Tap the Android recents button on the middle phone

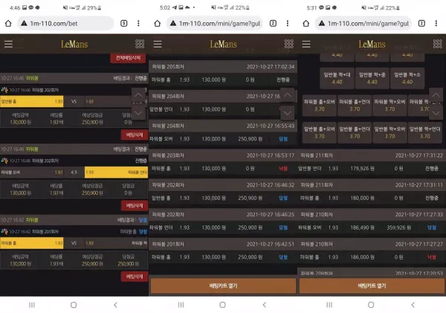[181, 305]
